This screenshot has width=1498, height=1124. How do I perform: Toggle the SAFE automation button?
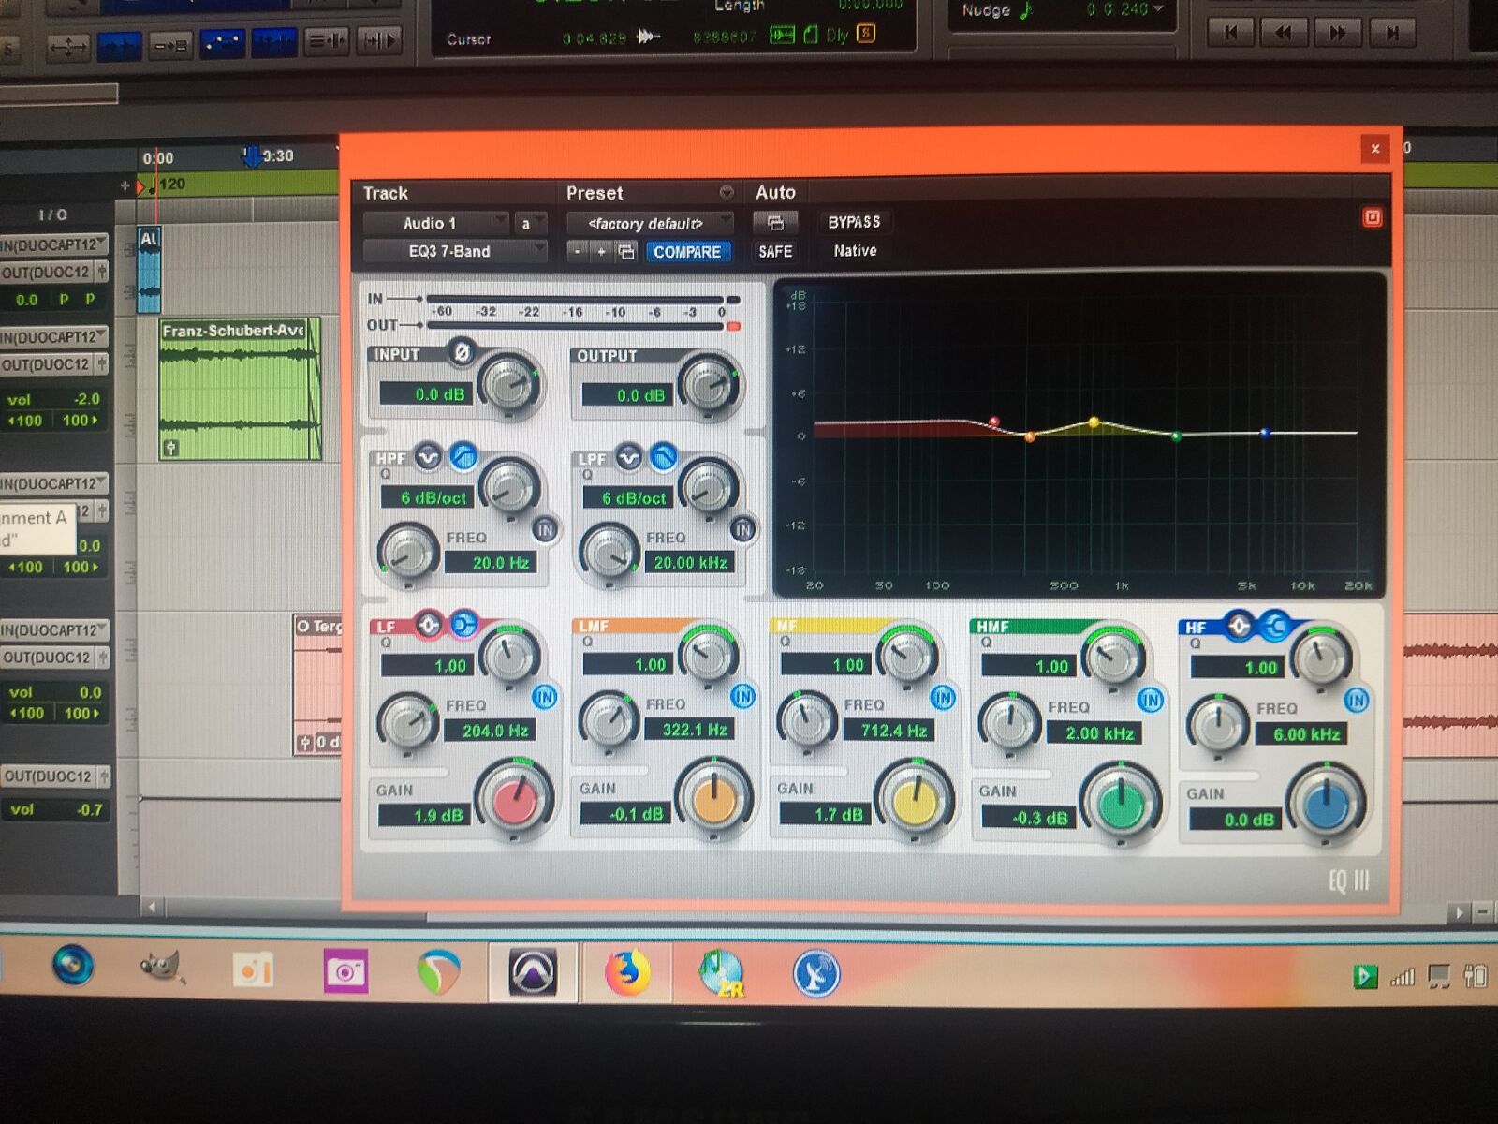coord(775,252)
